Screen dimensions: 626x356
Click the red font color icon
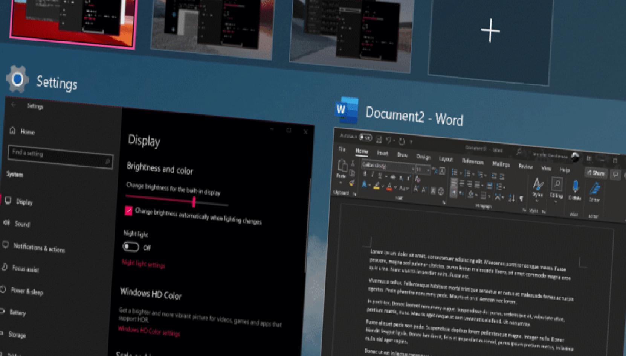click(389, 186)
